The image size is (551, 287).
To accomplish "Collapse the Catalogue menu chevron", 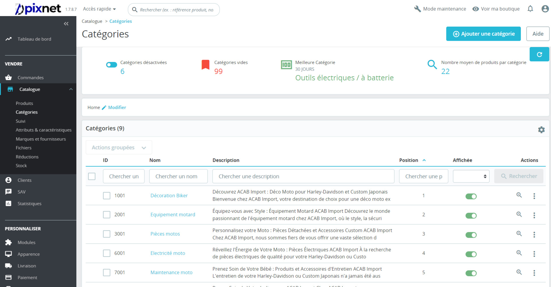I will click(x=71, y=89).
